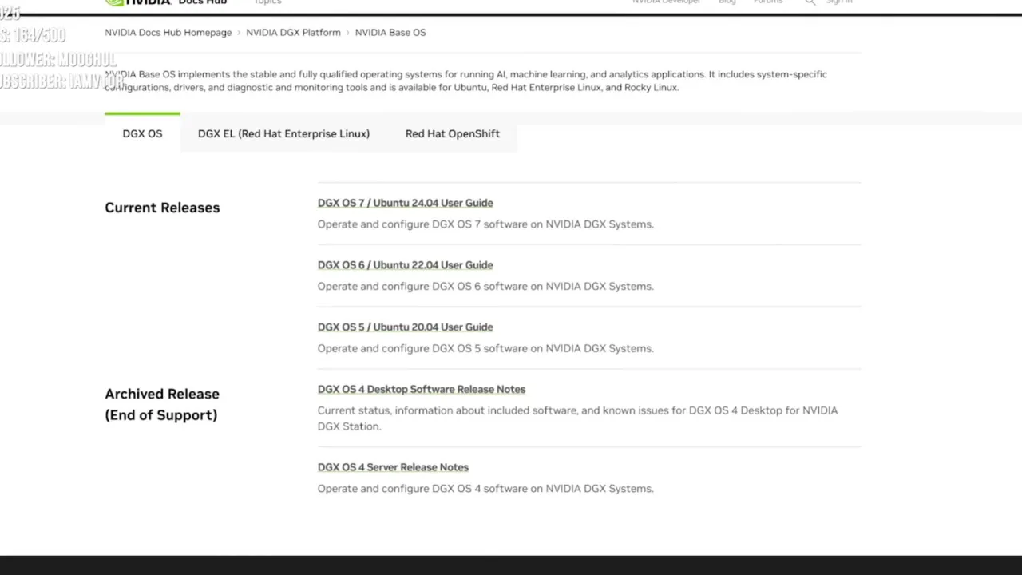Viewport: 1022px width, 575px height.
Task: Open DGX OS 4 Desktop Software Release Notes
Action: tap(421, 390)
